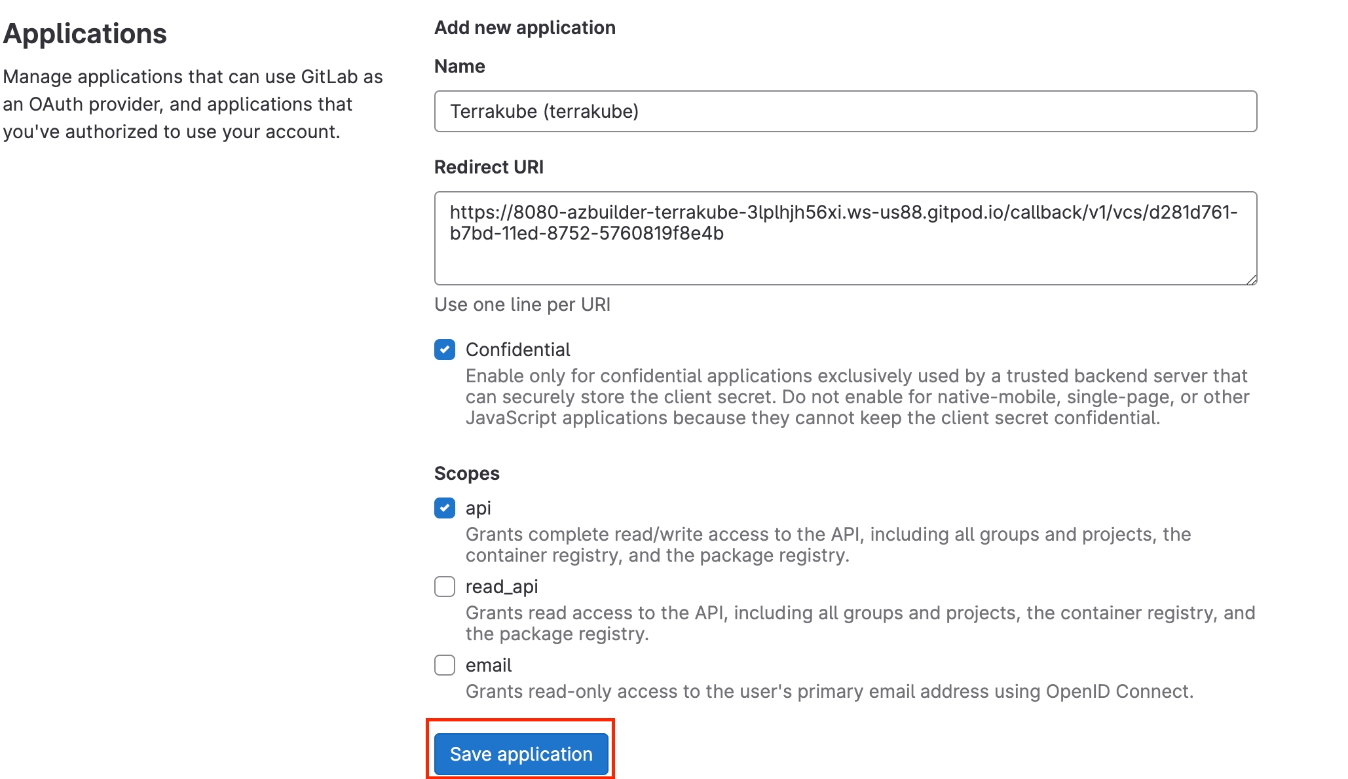Uncheck the Confidential checkbox
1348x779 pixels.
445,350
